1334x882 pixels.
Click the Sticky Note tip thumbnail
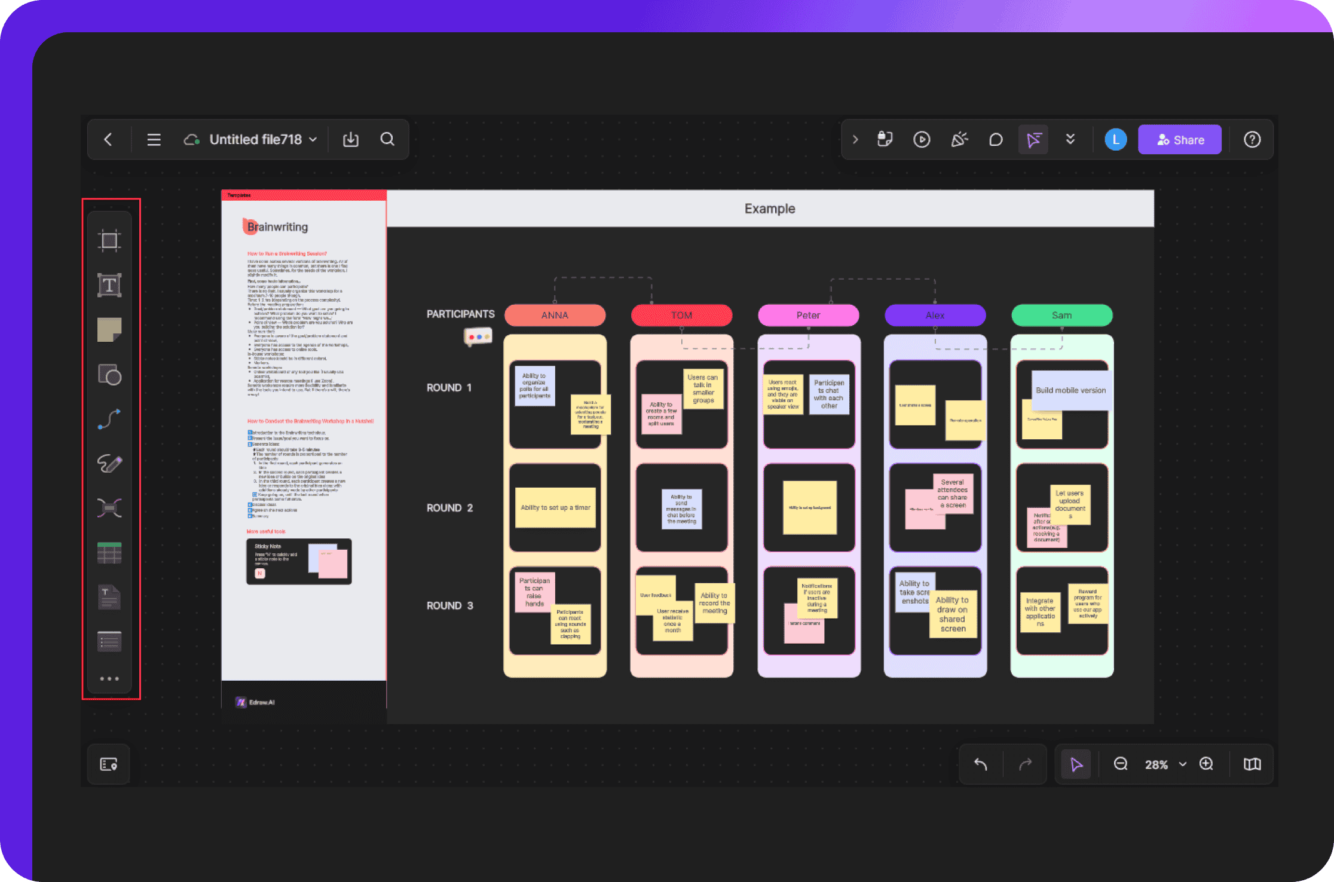(299, 561)
